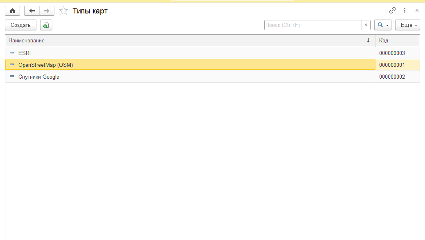Open the magnifier search dropdown
Viewport: 425px width, 240px height.
point(383,25)
